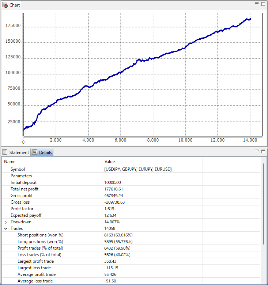Click the 100000 y-axis label
This screenshot has height=285, width=268.
click(x=13, y=73)
